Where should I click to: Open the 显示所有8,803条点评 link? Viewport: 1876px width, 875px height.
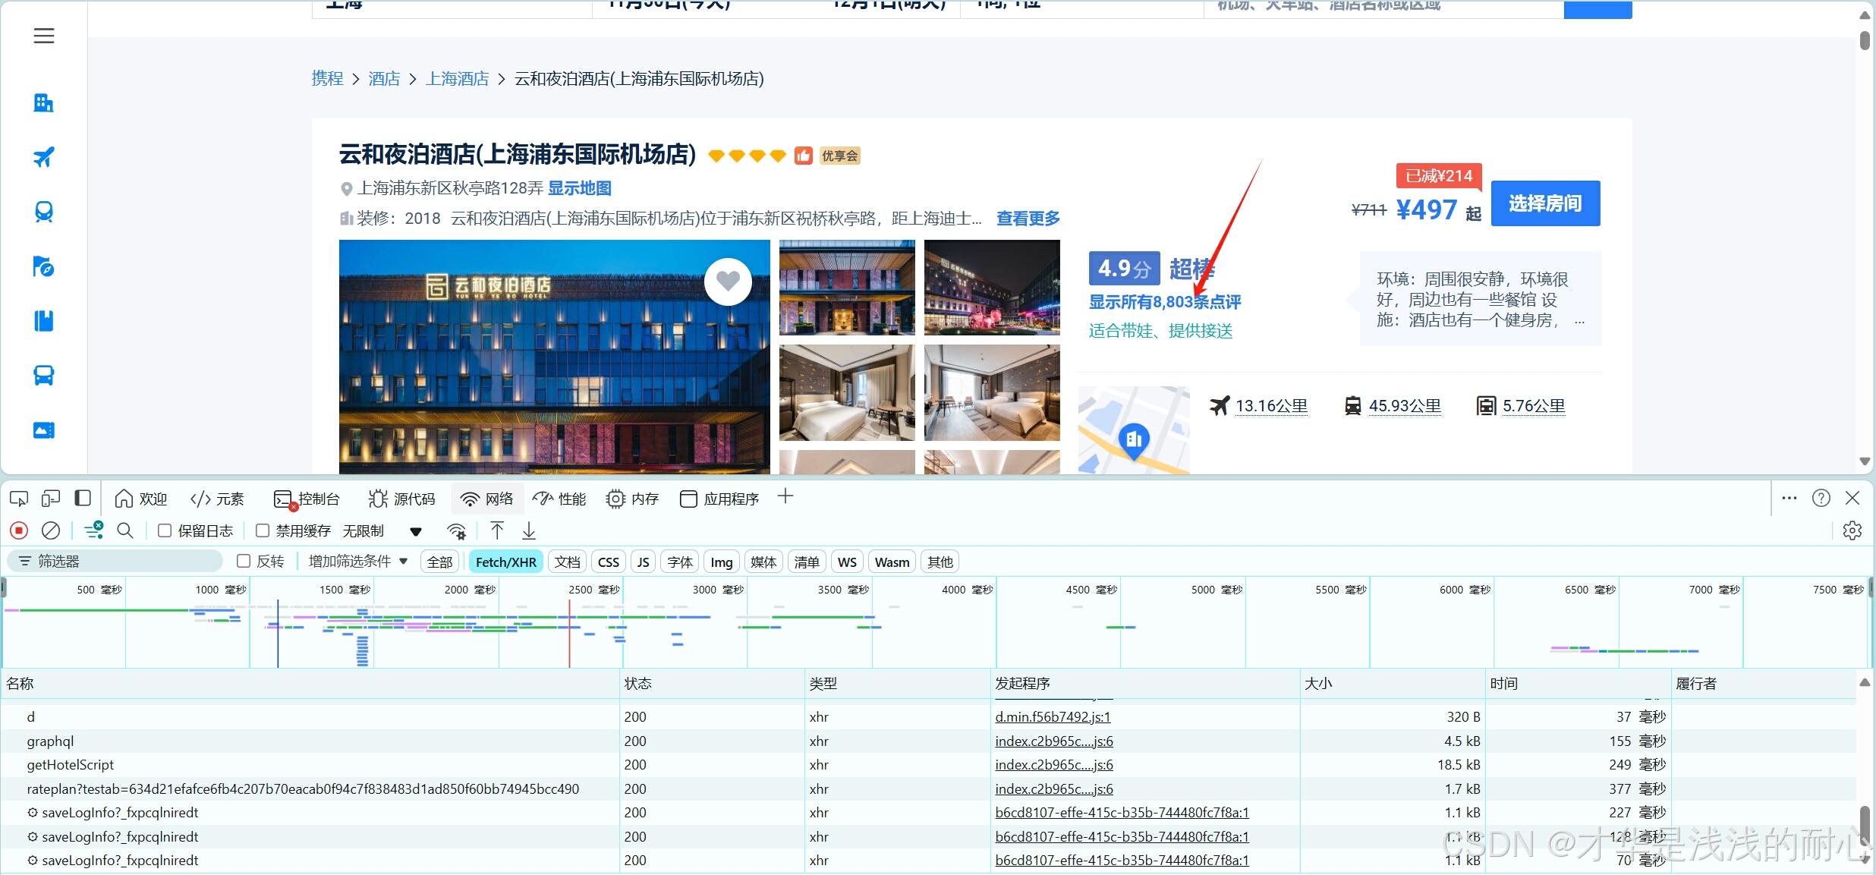[1164, 302]
